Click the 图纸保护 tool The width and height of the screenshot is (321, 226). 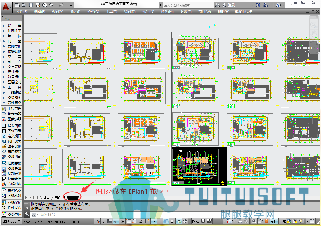tap(12, 202)
